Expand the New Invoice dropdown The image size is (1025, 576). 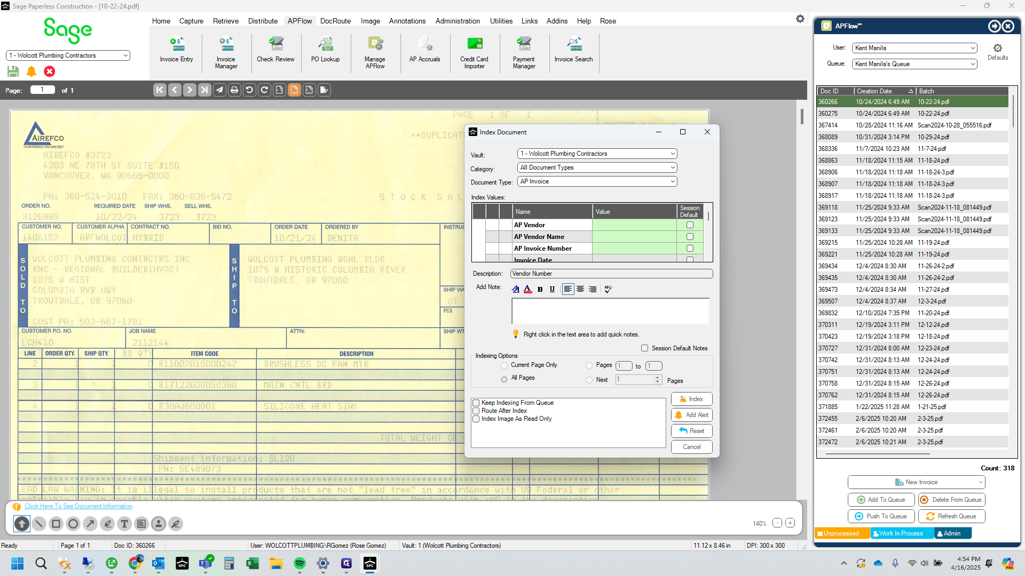[981, 482]
